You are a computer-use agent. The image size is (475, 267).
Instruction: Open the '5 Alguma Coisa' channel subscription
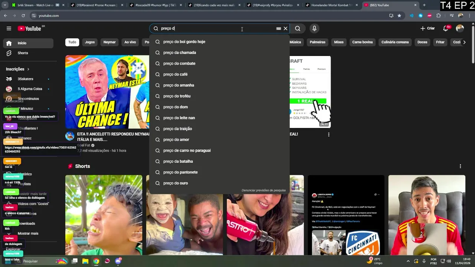click(x=28, y=89)
